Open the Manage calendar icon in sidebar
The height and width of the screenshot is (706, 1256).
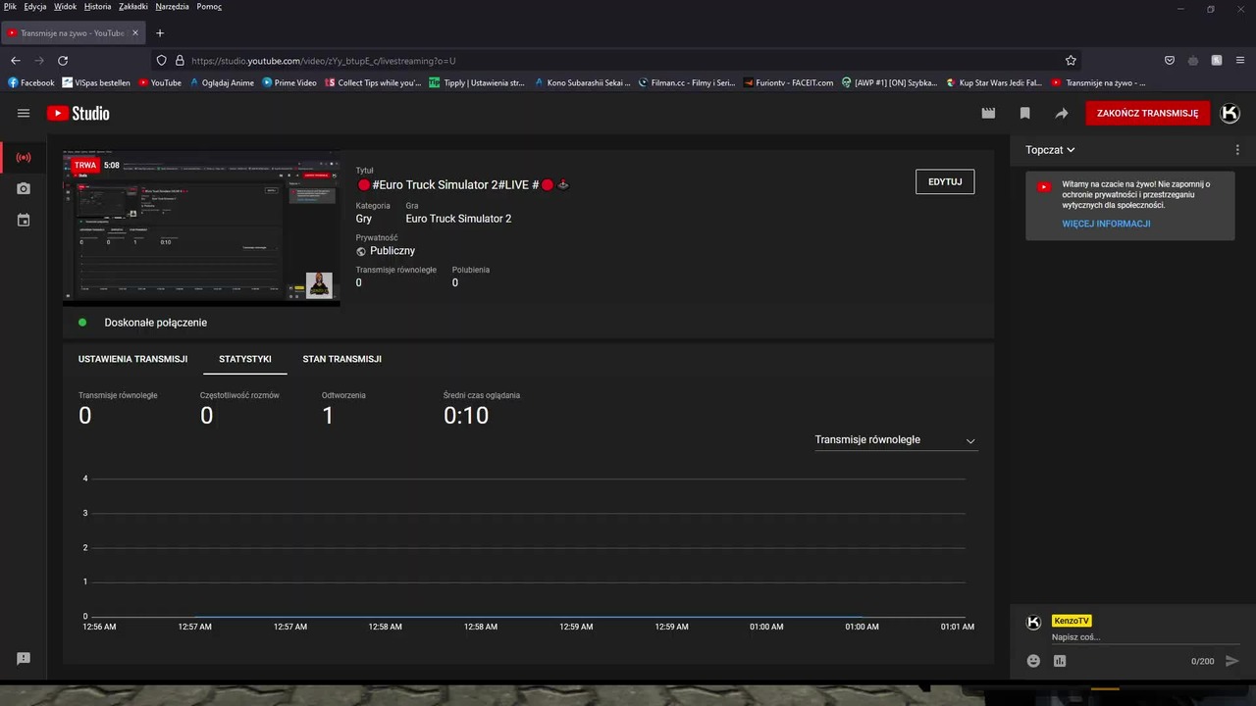click(24, 221)
